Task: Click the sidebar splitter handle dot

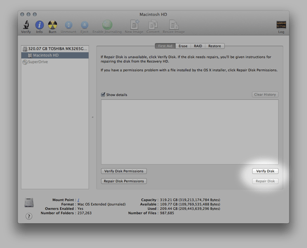Action: click(93, 117)
